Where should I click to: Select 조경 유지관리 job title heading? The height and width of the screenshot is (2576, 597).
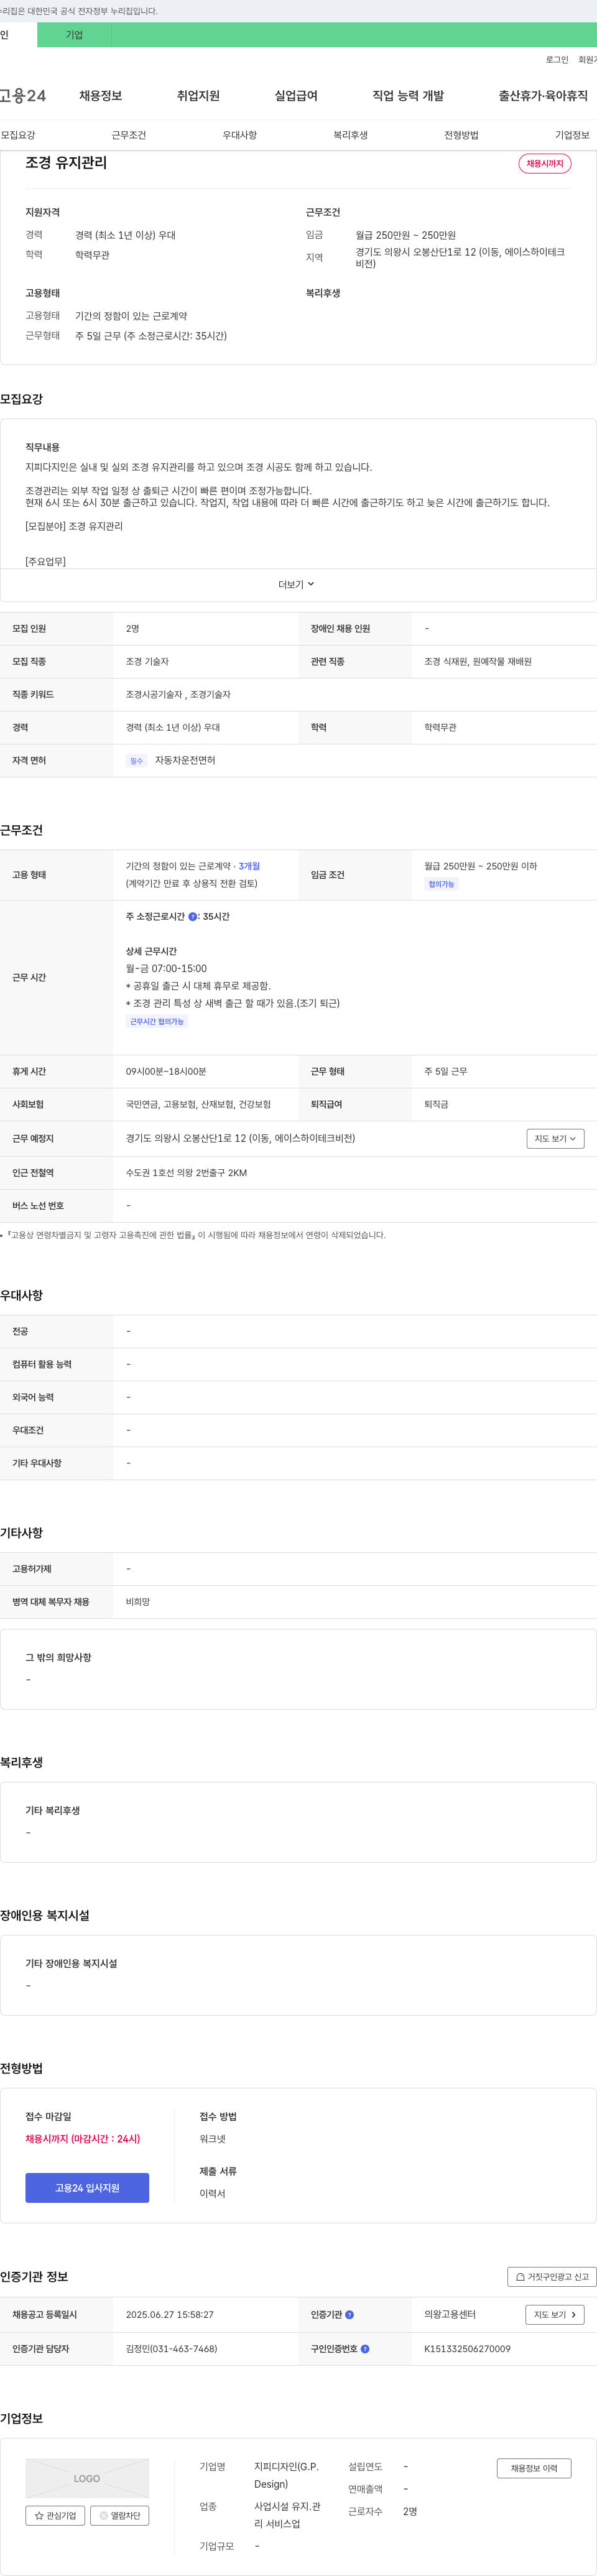pos(66,163)
